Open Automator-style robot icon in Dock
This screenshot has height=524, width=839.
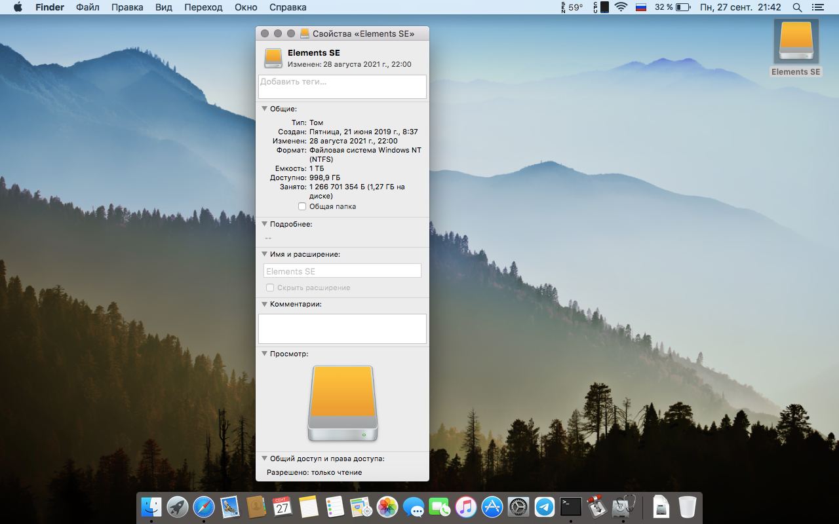click(x=596, y=507)
